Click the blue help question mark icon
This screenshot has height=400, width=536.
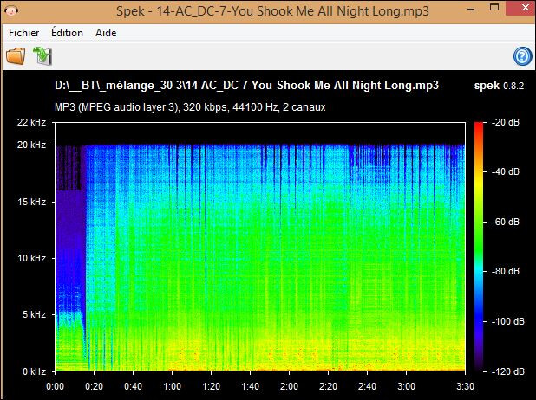click(522, 56)
